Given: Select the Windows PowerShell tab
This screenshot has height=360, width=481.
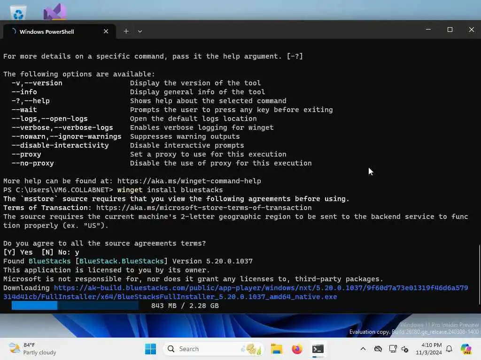Looking at the screenshot, I should pyautogui.click(x=59, y=31).
